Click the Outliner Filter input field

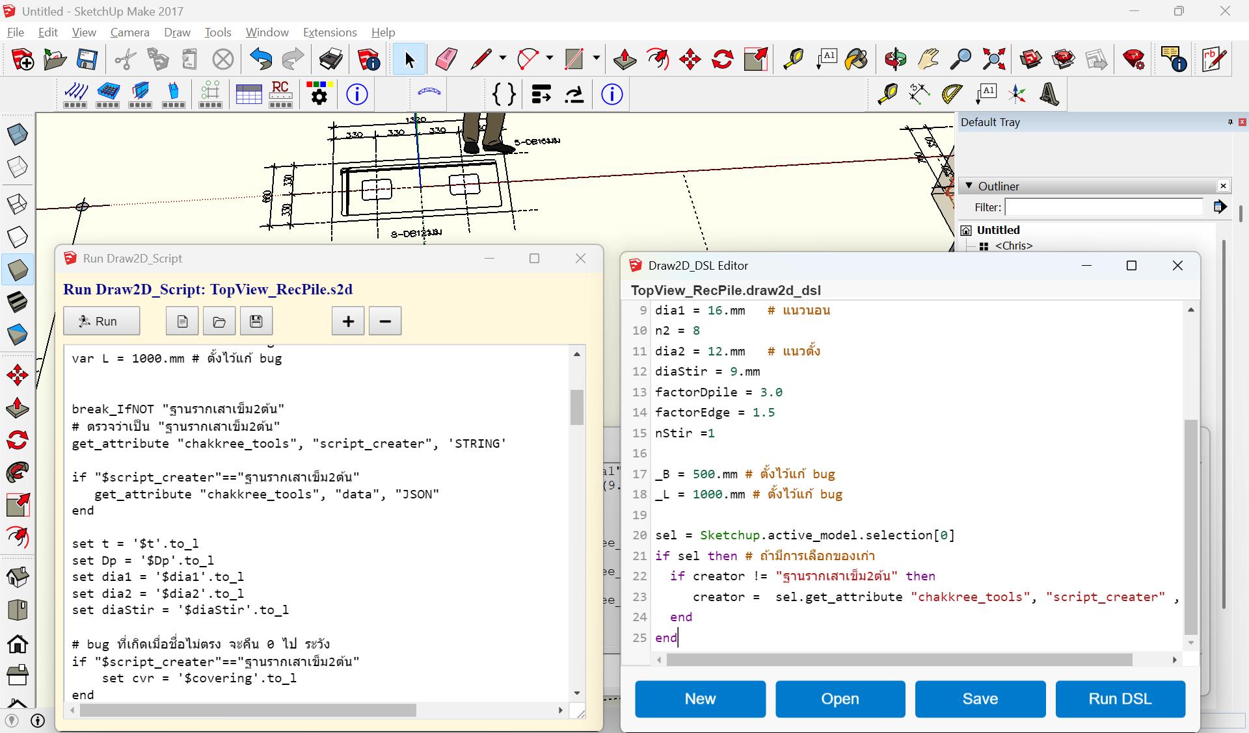point(1104,207)
